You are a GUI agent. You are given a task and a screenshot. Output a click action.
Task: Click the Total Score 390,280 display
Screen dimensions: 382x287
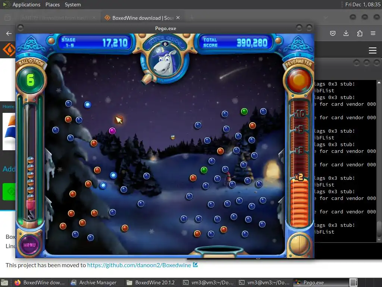click(235, 43)
